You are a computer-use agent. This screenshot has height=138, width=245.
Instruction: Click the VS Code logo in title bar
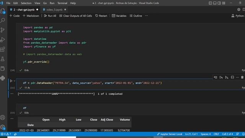[x=2, y=3]
